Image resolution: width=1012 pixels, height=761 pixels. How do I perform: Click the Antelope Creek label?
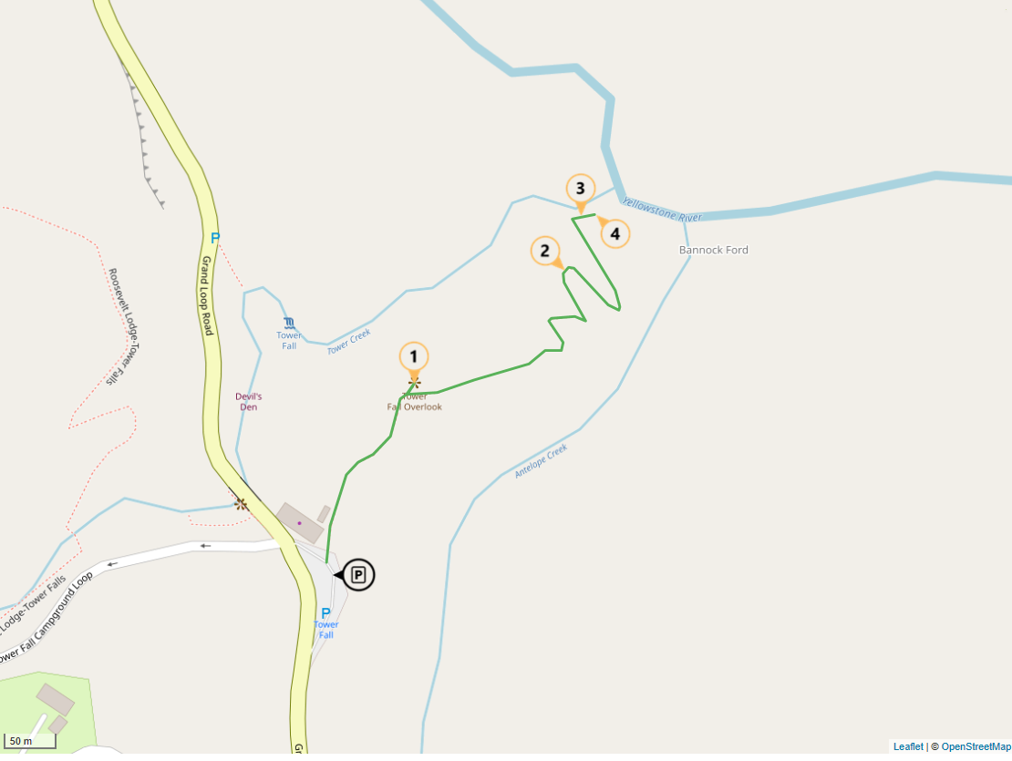tap(541, 461)
